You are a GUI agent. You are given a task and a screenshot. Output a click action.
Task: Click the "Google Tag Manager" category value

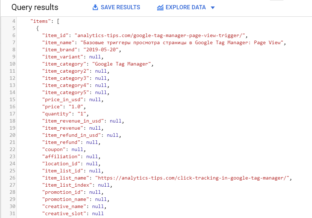point(121,64)
